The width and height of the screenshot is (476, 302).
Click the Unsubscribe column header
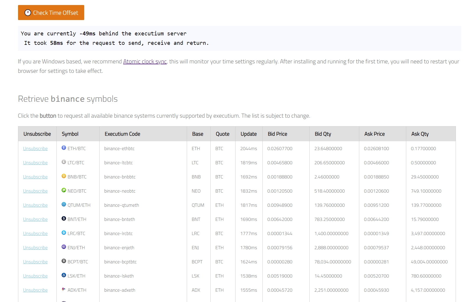tap(37, 134)
